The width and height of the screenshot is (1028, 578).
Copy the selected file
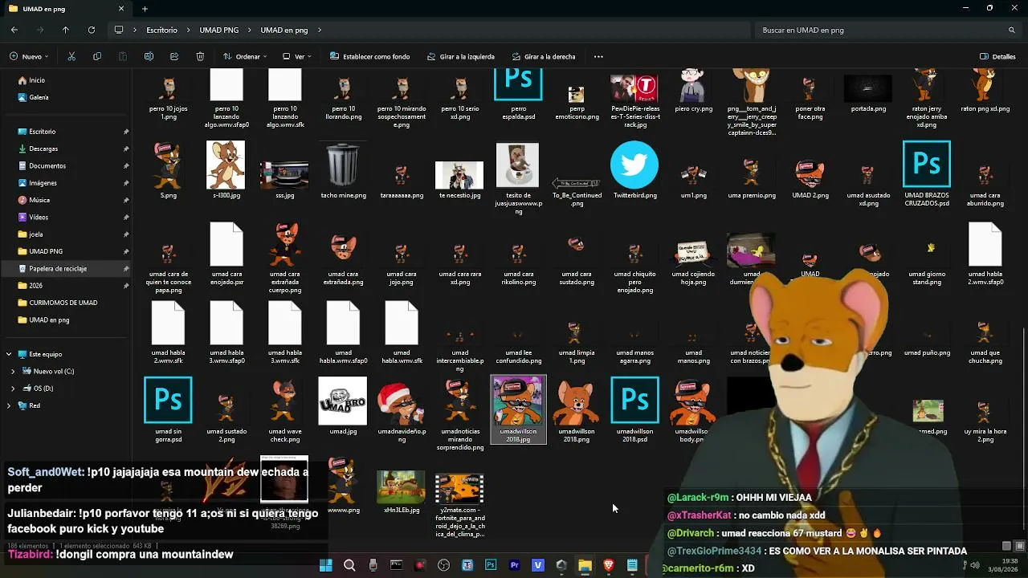point(97,57)
